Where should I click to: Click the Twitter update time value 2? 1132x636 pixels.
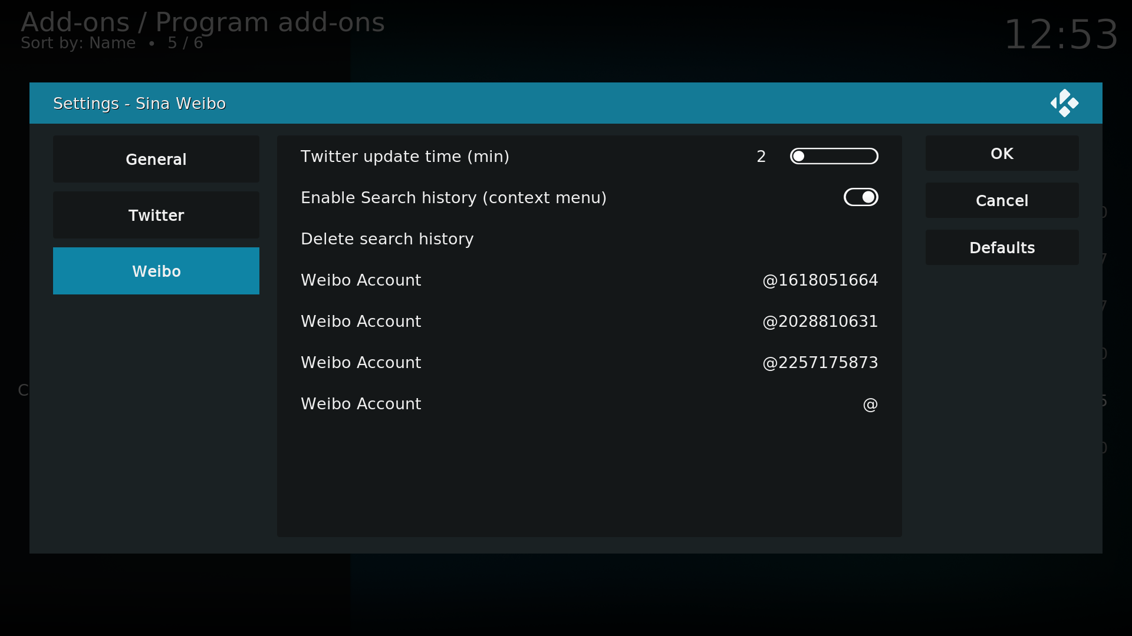[x=761, y=157]
